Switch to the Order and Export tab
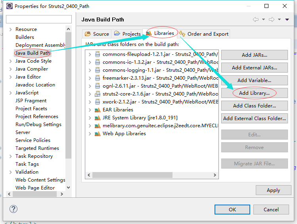Viewport: 297px width, 224px height. 204,34
